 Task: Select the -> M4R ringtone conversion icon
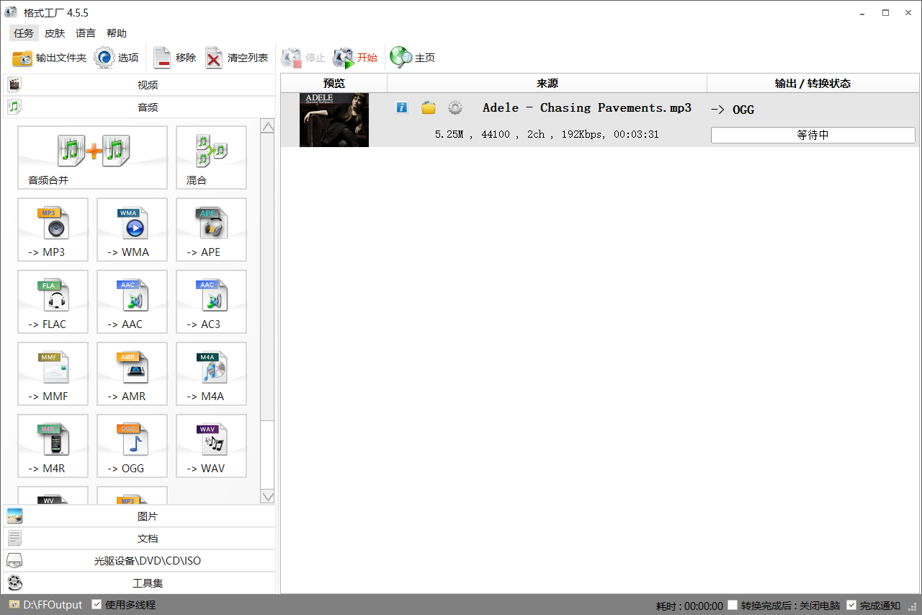[53, 446]
